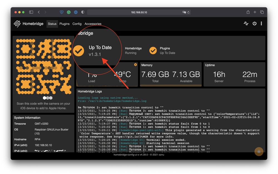278x174 pixels.
Task: Click the Memory widget title
Action: pyautogui.click(x=147, y=65)
